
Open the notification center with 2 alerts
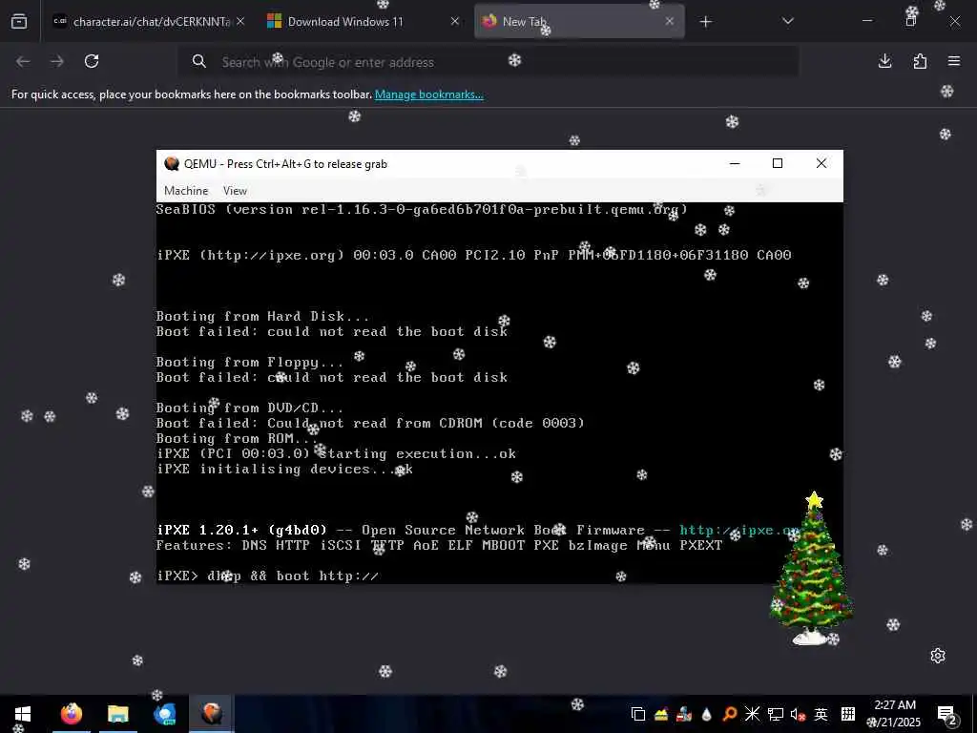947,716
